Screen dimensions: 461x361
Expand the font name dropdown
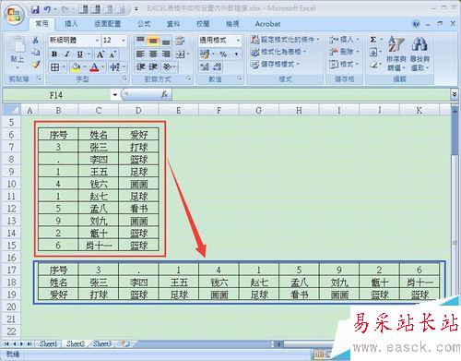tap(97, 41)
